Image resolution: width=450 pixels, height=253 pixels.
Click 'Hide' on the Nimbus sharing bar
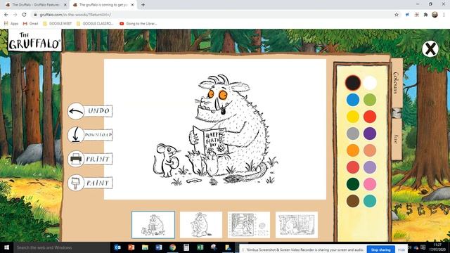tap(401, 250)
